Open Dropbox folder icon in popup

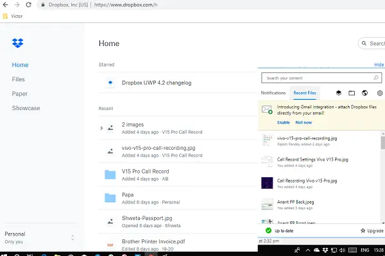[351, 93]
